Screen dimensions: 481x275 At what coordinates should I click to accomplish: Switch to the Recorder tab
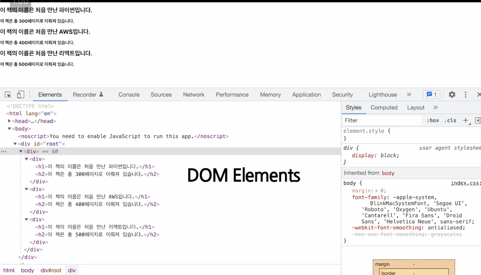click(x=88, y=94)
